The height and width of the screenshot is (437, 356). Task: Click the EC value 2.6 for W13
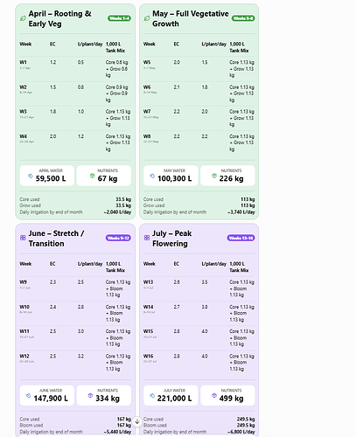177,282
